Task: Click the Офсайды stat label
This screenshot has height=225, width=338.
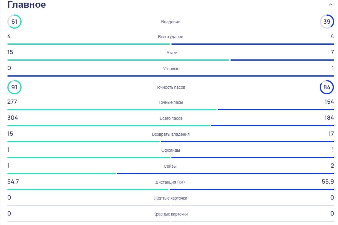Action: pos(170,150)
